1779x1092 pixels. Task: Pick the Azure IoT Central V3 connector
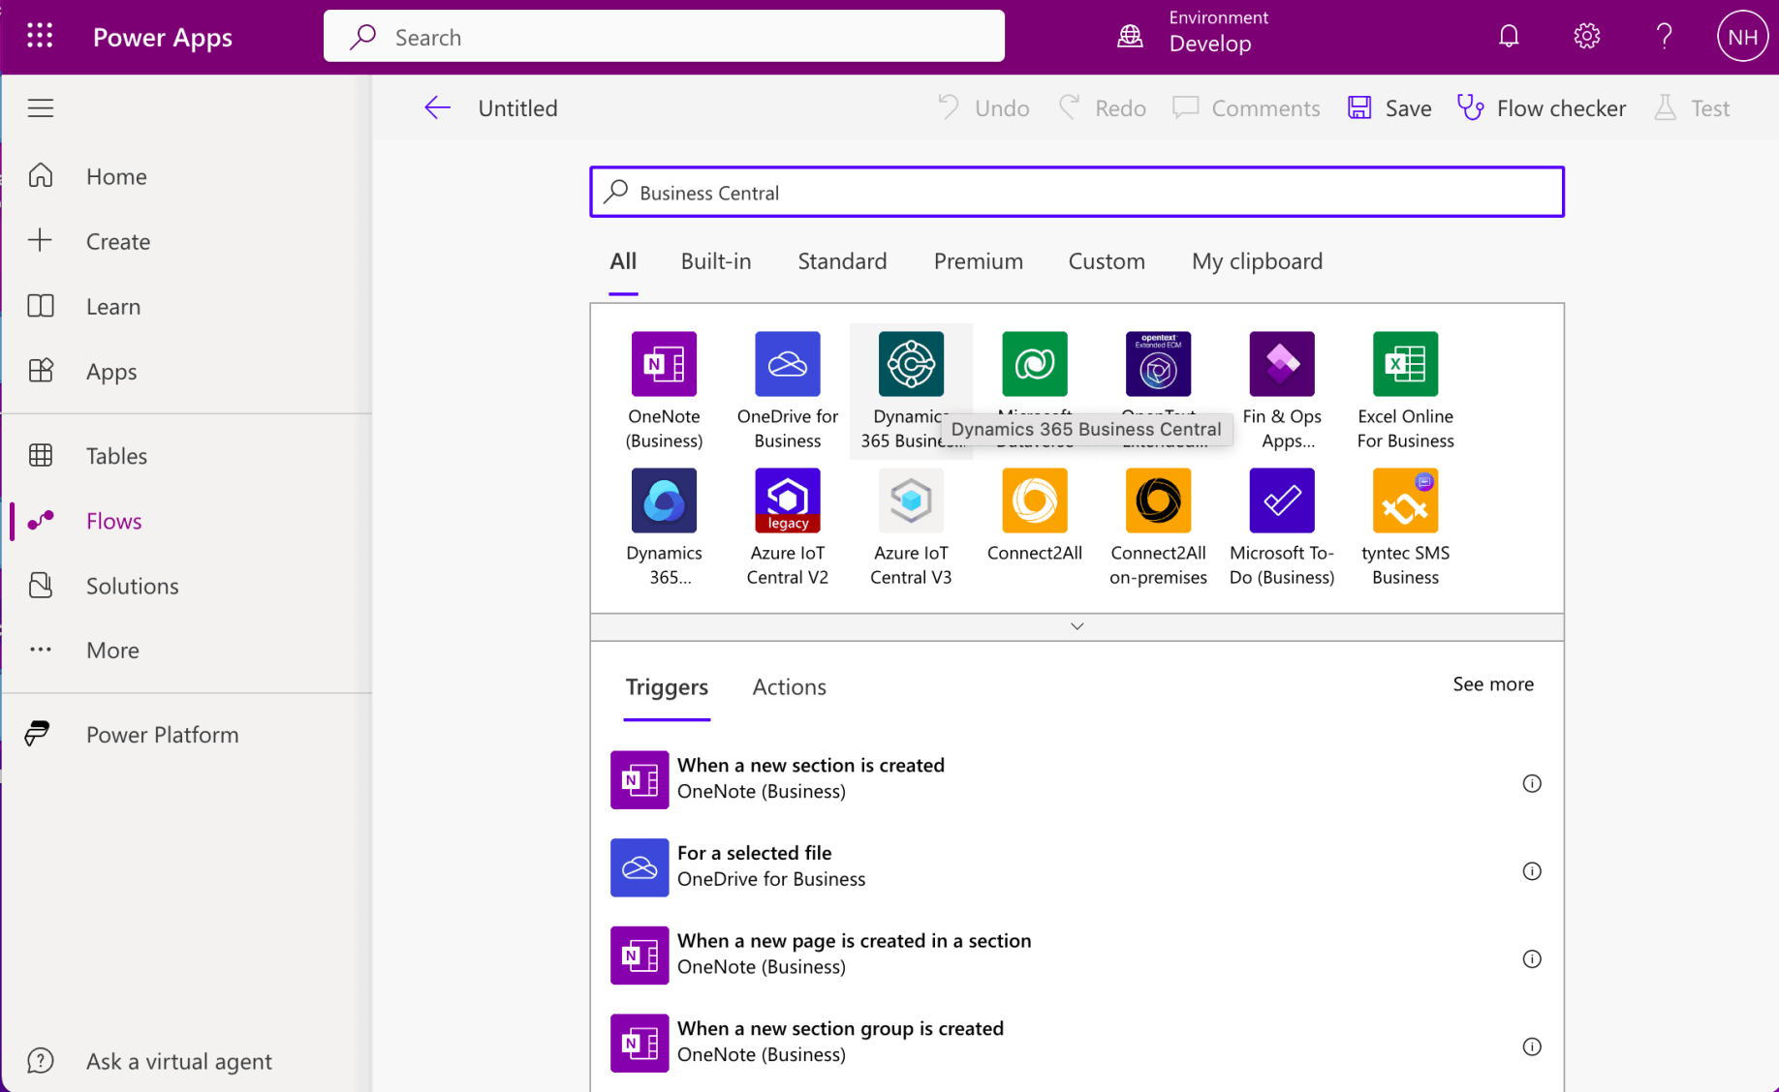tap(910, 501)
